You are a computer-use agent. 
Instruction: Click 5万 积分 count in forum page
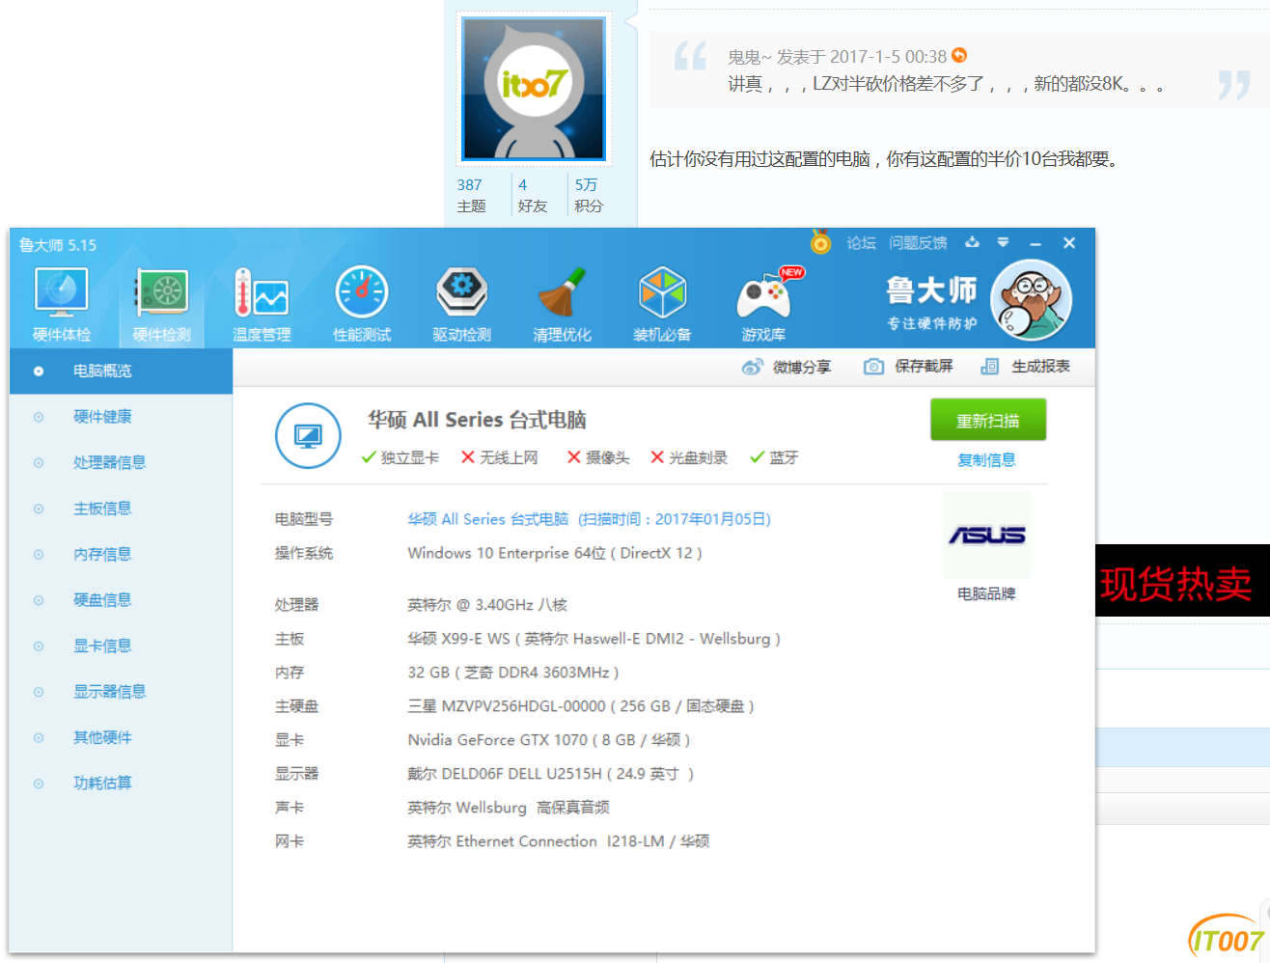[x=589, y=195]
